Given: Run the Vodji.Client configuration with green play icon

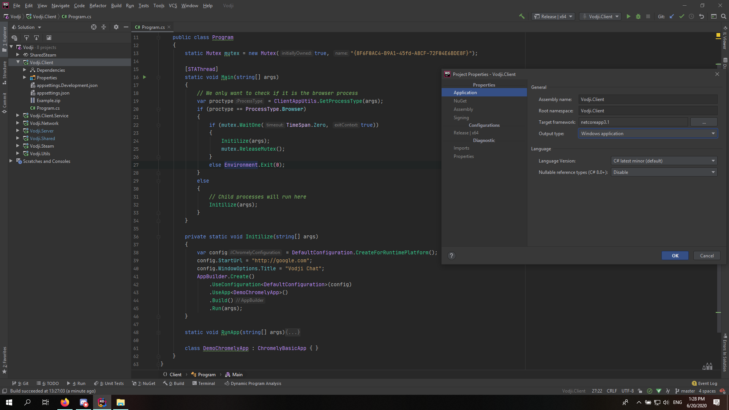Looking at the screenshot, I should point(628,16).
